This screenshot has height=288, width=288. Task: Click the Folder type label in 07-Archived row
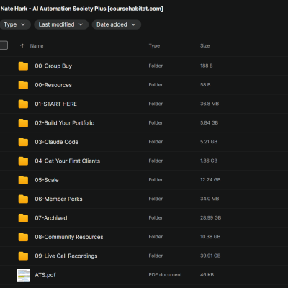click(x=156, y=217)
